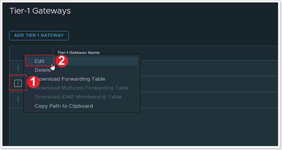Image resolution: width=282 pixels, height=150 pixels.
Task: Click empty table area below gateway rows
Action: point(144,127)
